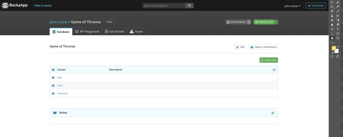Select the Type tool
This screenshot has width=343, height=137.
pyautogui.click(x=338, y=29)
